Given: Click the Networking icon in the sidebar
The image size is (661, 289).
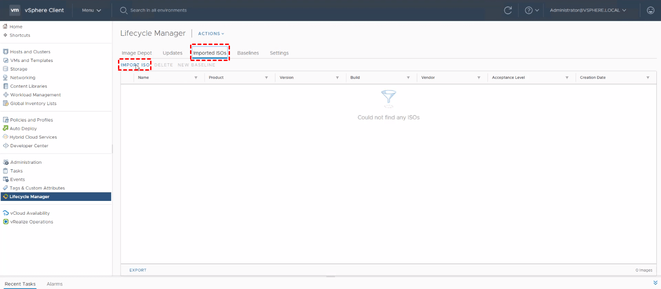Looking at the screenshot, I should coord(6,78).
